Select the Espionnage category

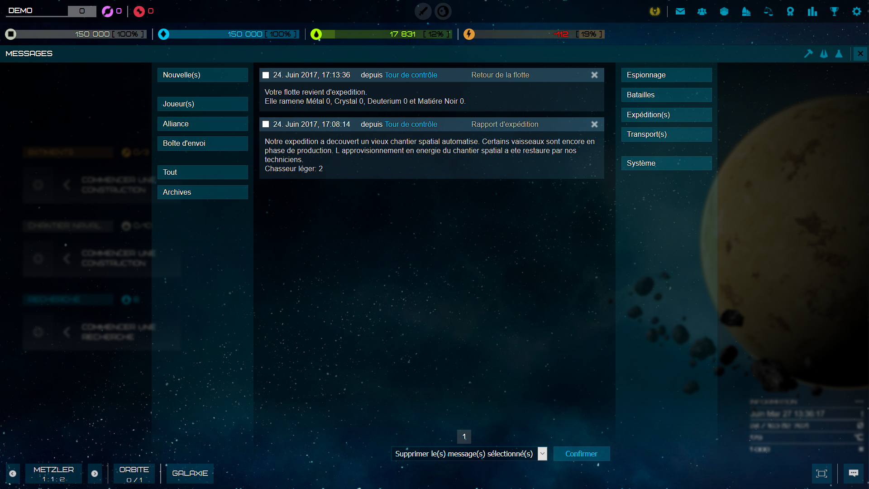(666, 75)
